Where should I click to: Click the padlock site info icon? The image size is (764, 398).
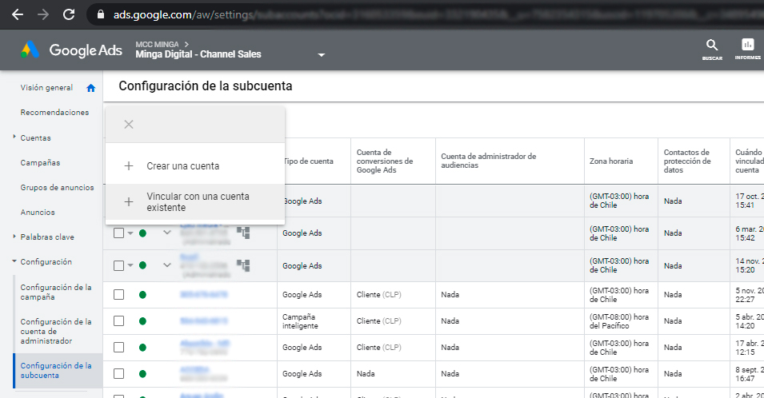coord(101,14)
